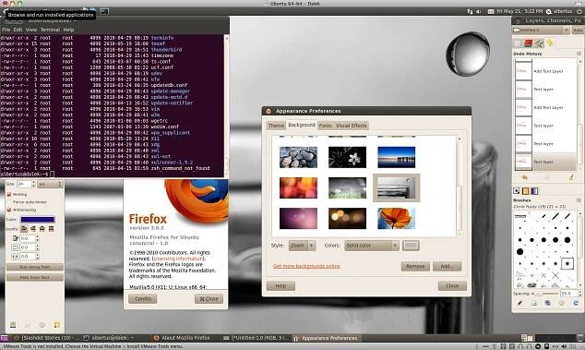Switch to the Brushes tab icon
The image size is (585, 350).
coord(517,191)
